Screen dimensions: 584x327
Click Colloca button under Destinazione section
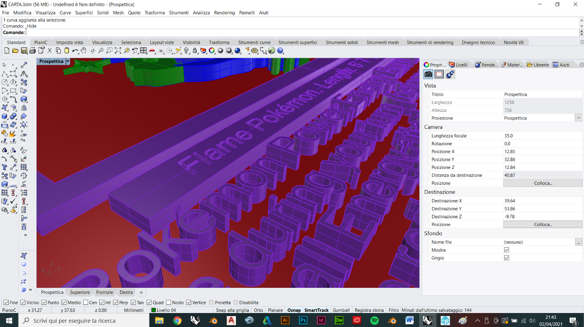tap(543, 224)
